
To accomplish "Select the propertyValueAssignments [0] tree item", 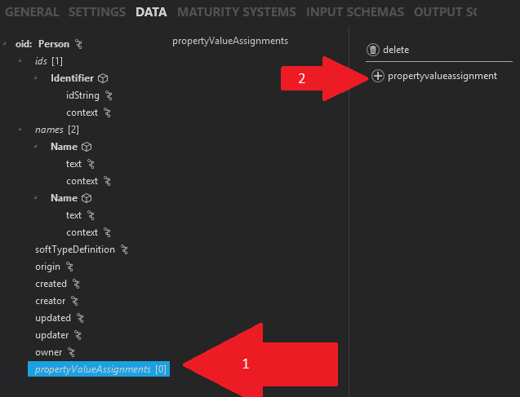I will [x=99, y=369].
